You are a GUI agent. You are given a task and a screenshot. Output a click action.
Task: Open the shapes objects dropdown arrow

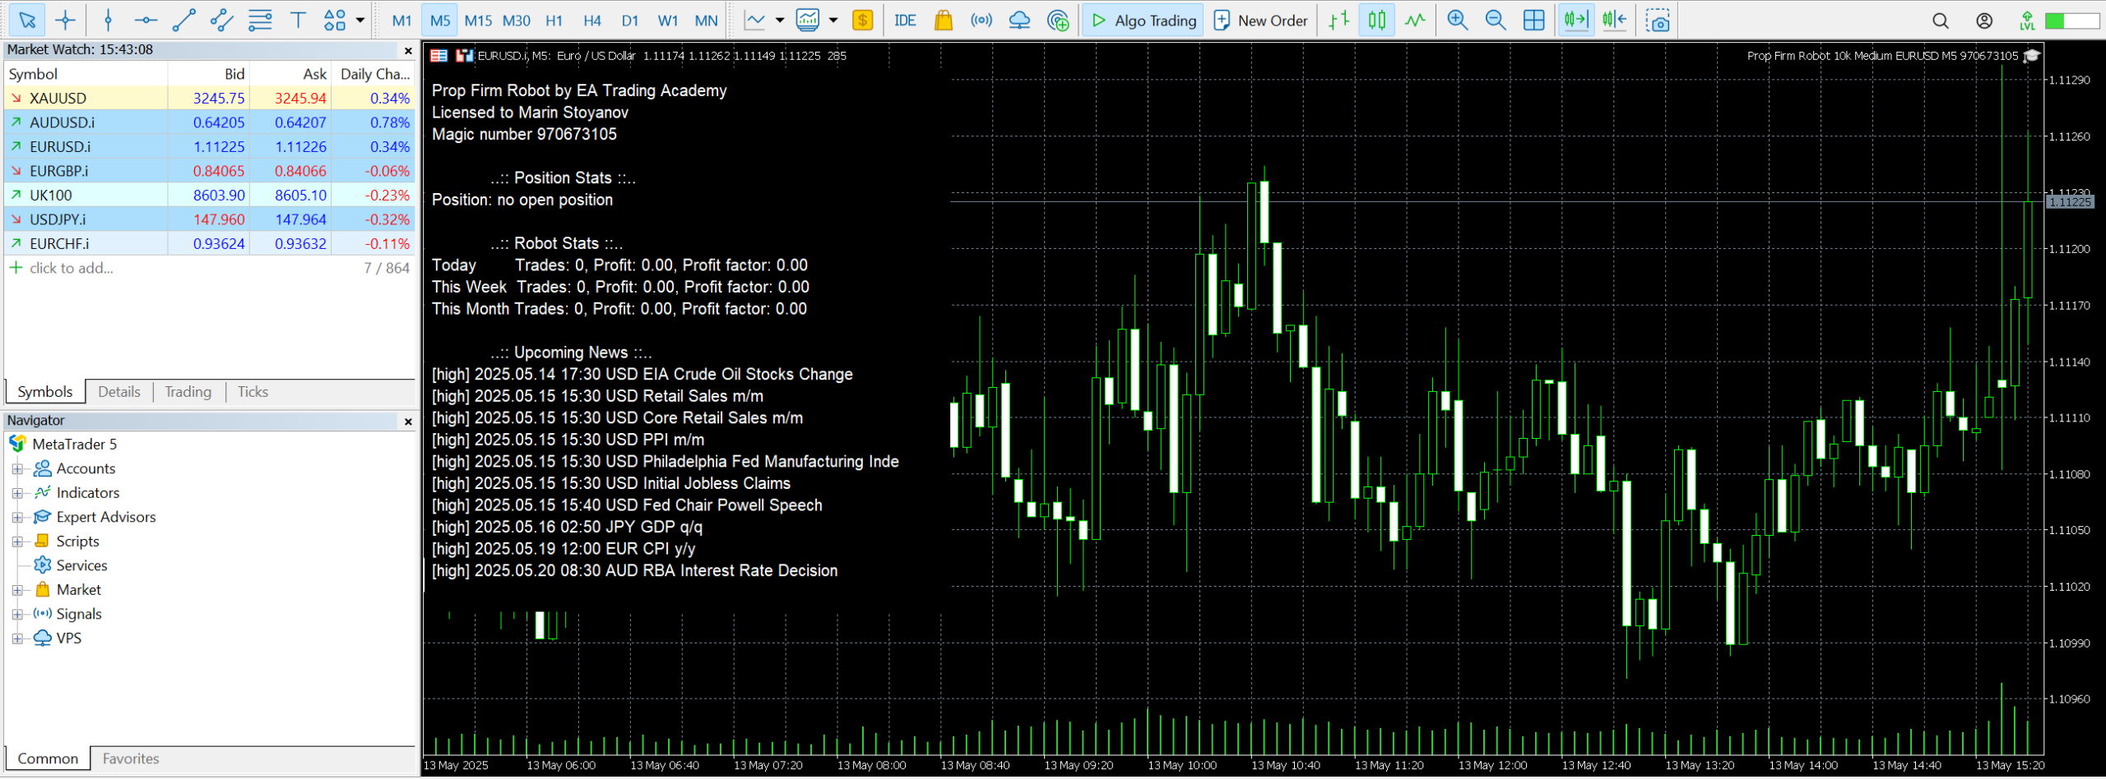pos(360,21)
